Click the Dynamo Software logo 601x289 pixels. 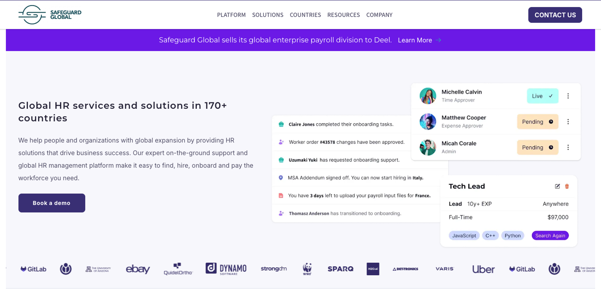point(226,269)
